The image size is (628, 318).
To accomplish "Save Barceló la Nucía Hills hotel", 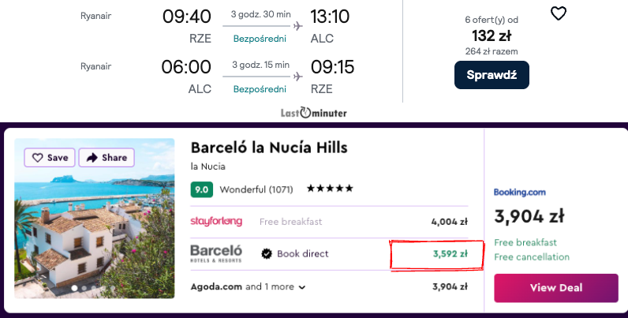I will tap(50, 158).
